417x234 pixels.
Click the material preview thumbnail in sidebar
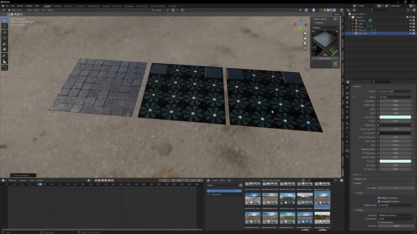click(x=325, y=43)
